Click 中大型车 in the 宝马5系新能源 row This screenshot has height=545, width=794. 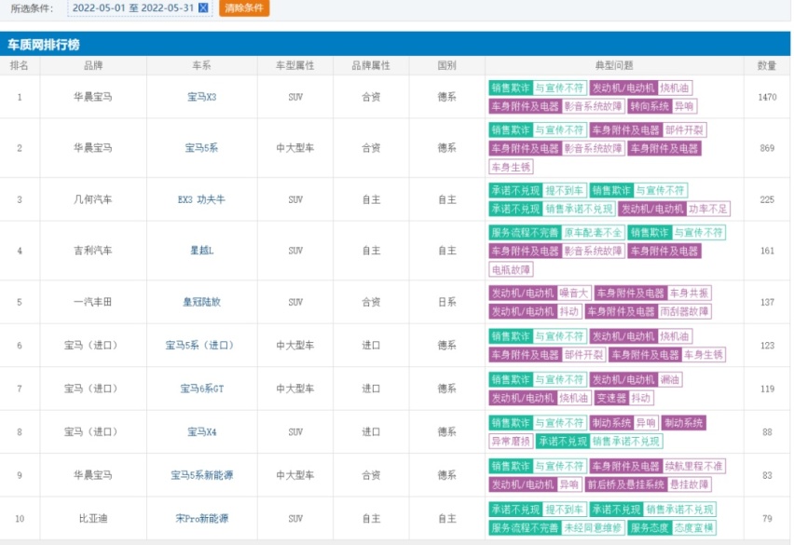point(295,475)
